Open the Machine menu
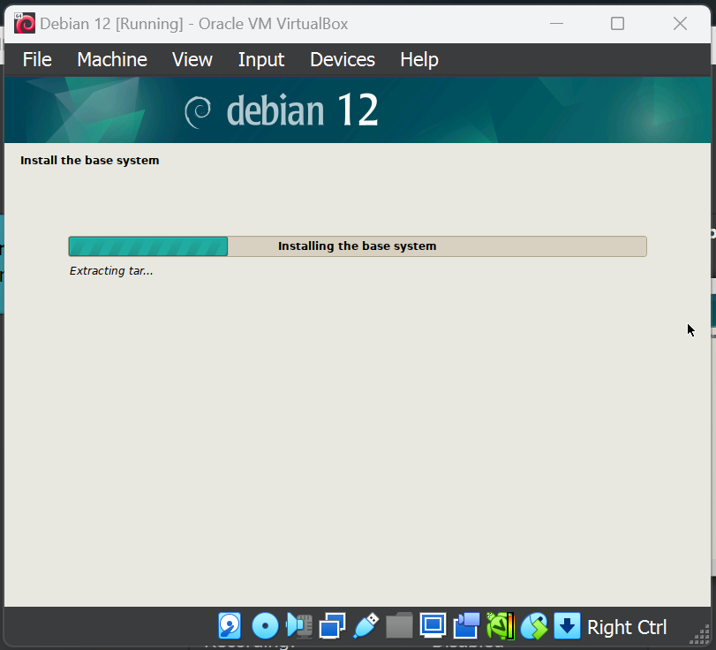The image size is (716, 650). pyautogui.click(x=112, y=59)
